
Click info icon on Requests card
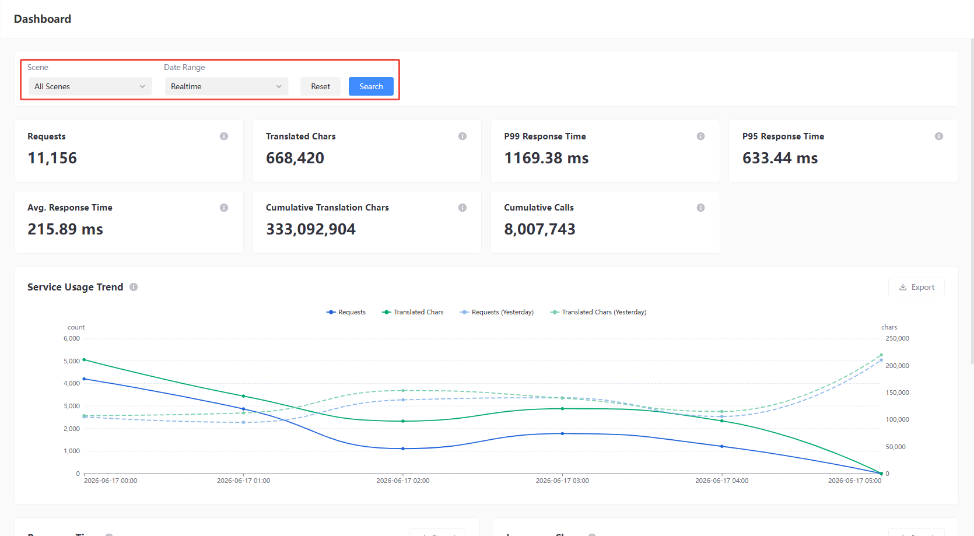coord(224,136)
